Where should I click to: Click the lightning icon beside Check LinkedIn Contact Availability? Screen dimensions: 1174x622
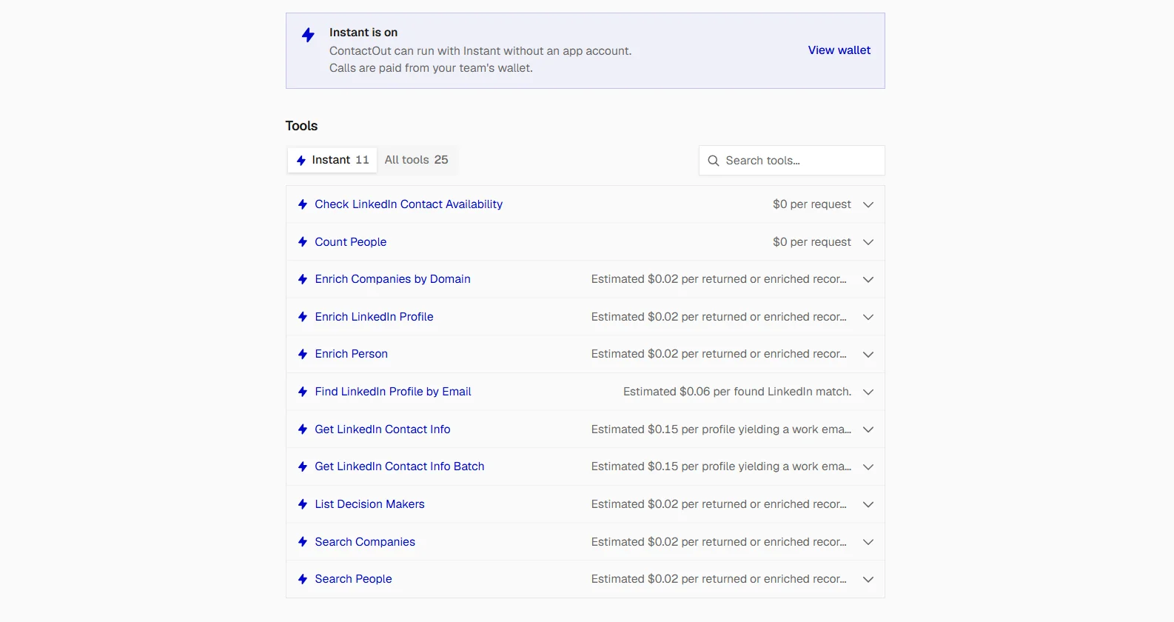303,204
